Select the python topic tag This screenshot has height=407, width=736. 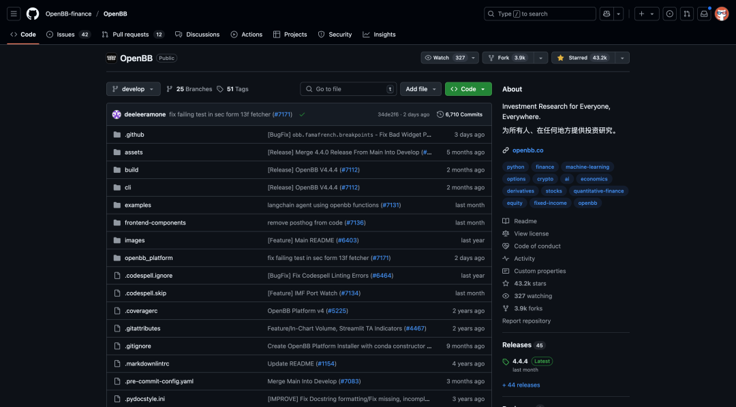pyautogui.click(x=515, y=167)
